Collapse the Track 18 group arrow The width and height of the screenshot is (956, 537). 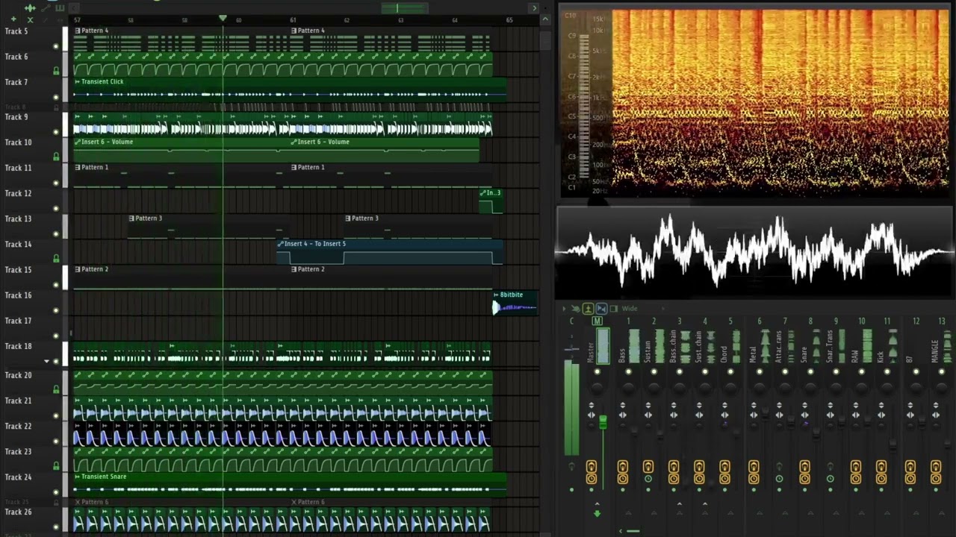pyautogui.click(x=47, y=361)
